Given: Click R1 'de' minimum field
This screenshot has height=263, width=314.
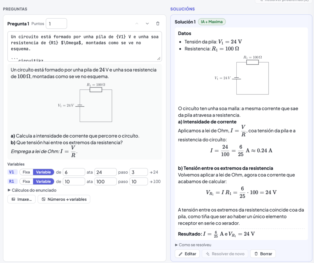Looking at the screenshot, I should 74,182.
